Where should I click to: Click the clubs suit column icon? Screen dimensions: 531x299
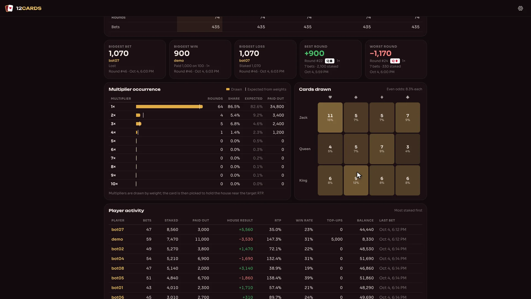[x=408, y=97]
